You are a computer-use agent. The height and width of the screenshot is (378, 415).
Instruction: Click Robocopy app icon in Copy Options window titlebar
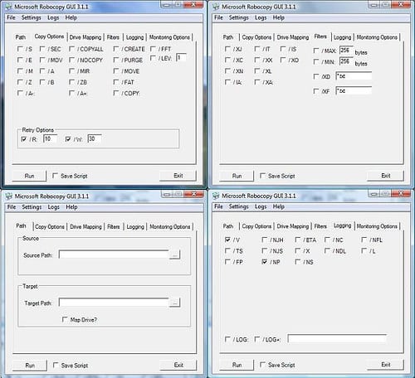(9, 7)
